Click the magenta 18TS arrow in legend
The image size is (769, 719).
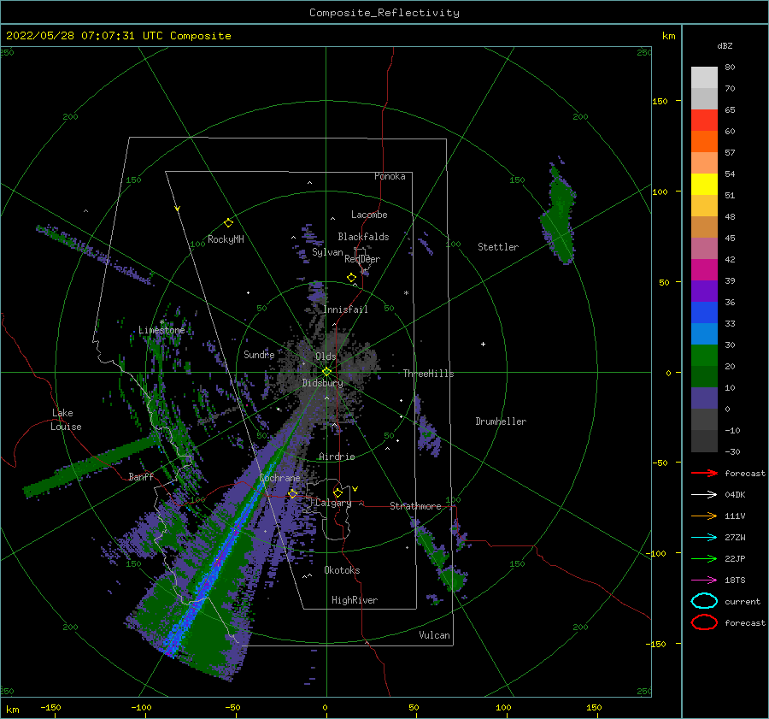pyautogui.click(x=704, y=581)
